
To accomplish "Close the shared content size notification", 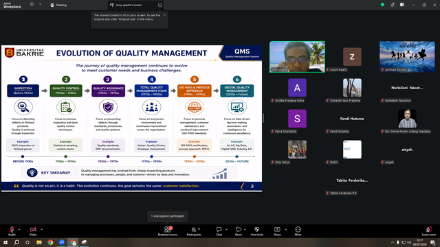I will (x=164, y=15).
